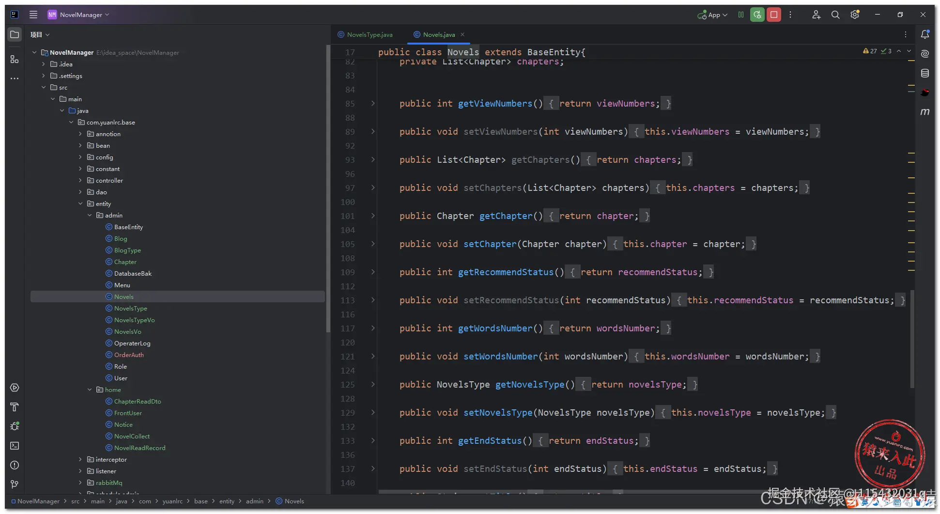This screenshot has height=514, width=940.
Task: Show more tool windows ellipsis
Action: 15,78
